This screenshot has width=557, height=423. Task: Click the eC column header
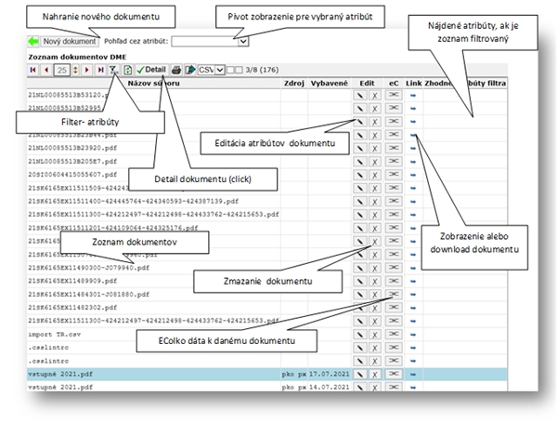pyautogui.click(x=394, y=84)
